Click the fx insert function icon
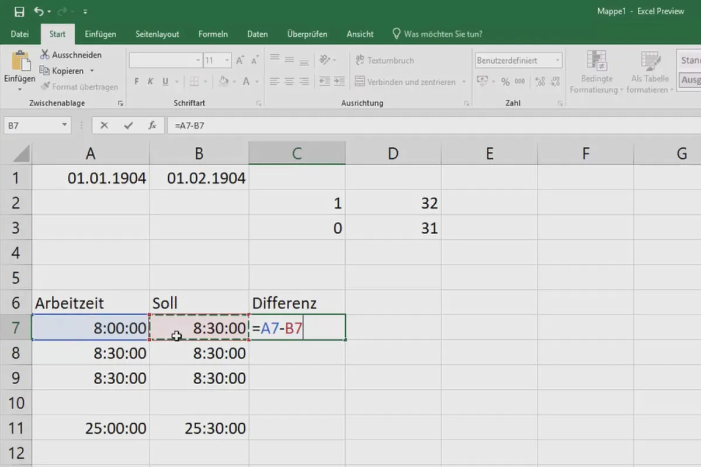The width and height of the screenshot is (701, 467). click(152, 126)
